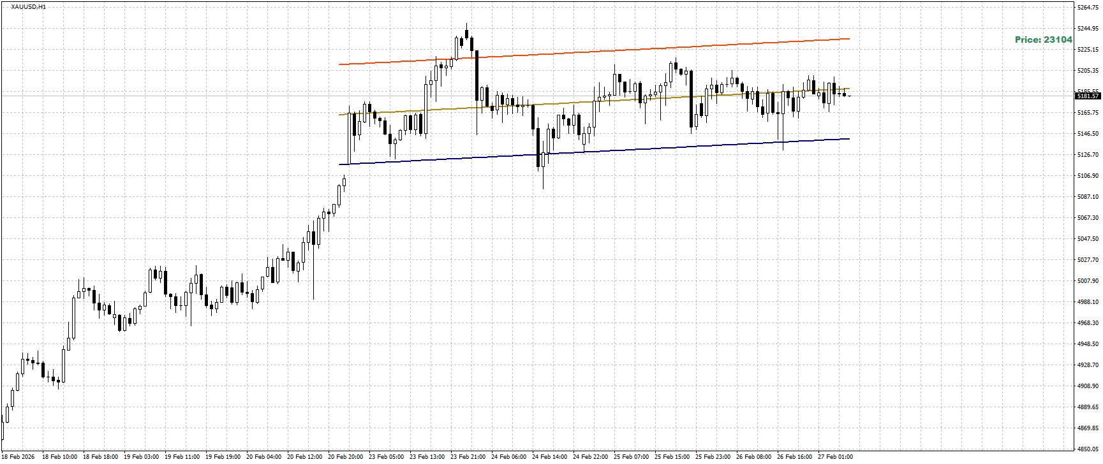This screenshot has height=464, width=1103.
Task: Click the "19 Feb 03:00" time label
Action: pos(141,457)
